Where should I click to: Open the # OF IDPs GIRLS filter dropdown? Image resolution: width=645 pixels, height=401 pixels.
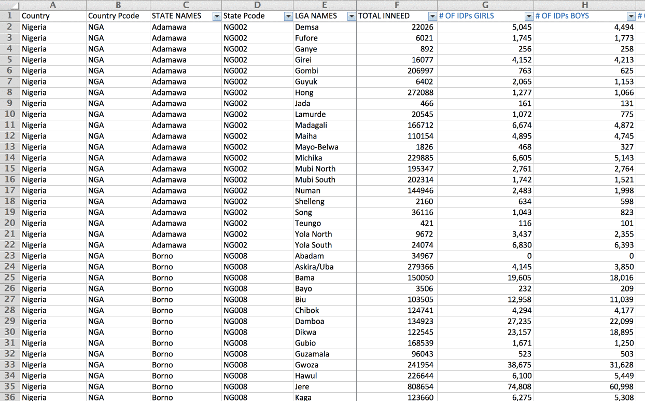[529, 16]
